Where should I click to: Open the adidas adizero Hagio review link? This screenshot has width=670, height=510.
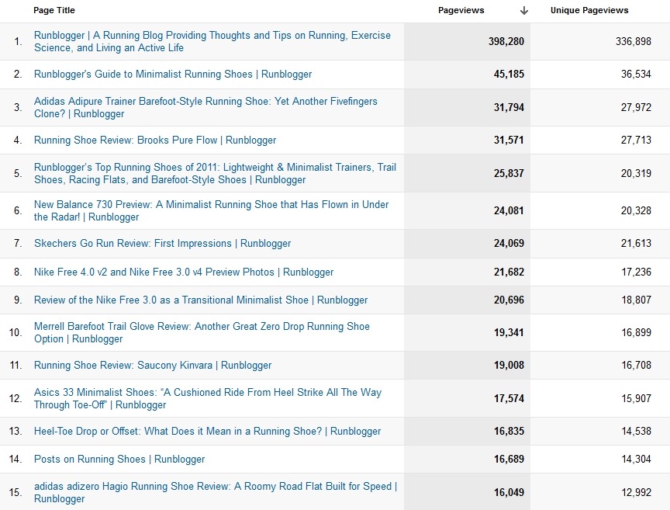[x=216, y=492]
